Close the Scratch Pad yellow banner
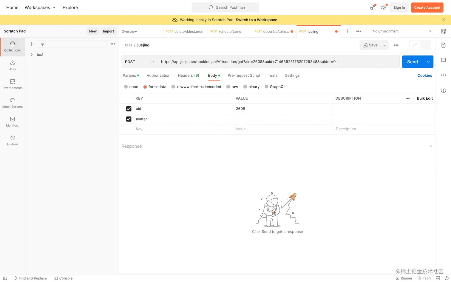This screenshot has height=282, width=451. 444,20
